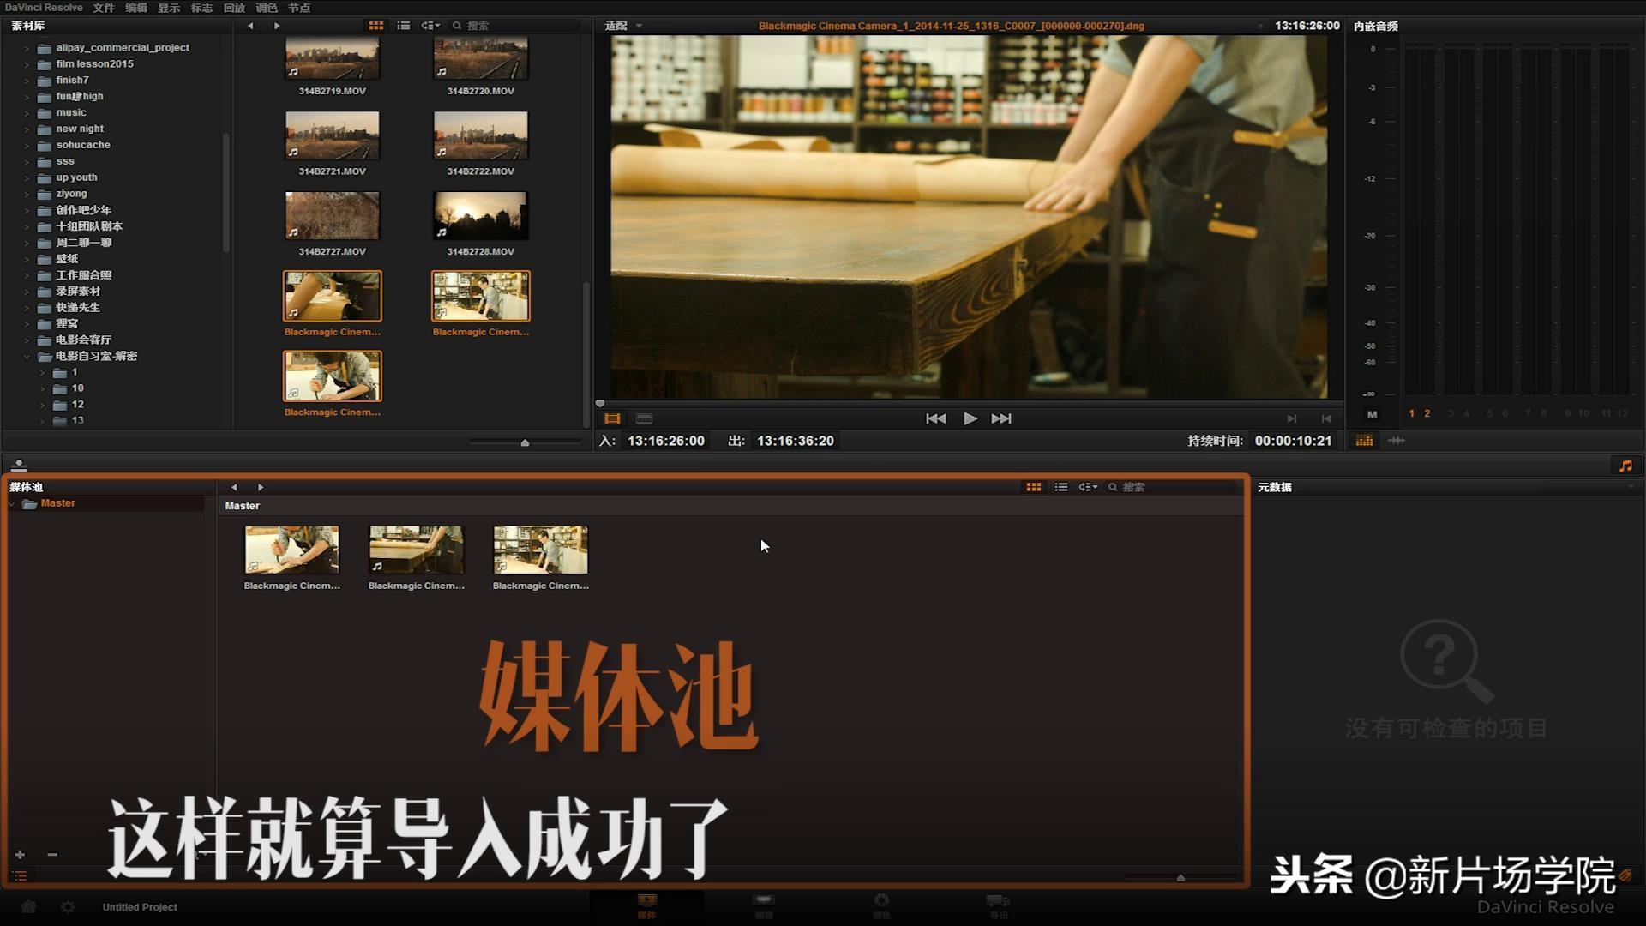This screenshot has height=926, width=1646.
Task: Select clip 314B2728.MOV thumbnail
Action: [x=480, y=215]
